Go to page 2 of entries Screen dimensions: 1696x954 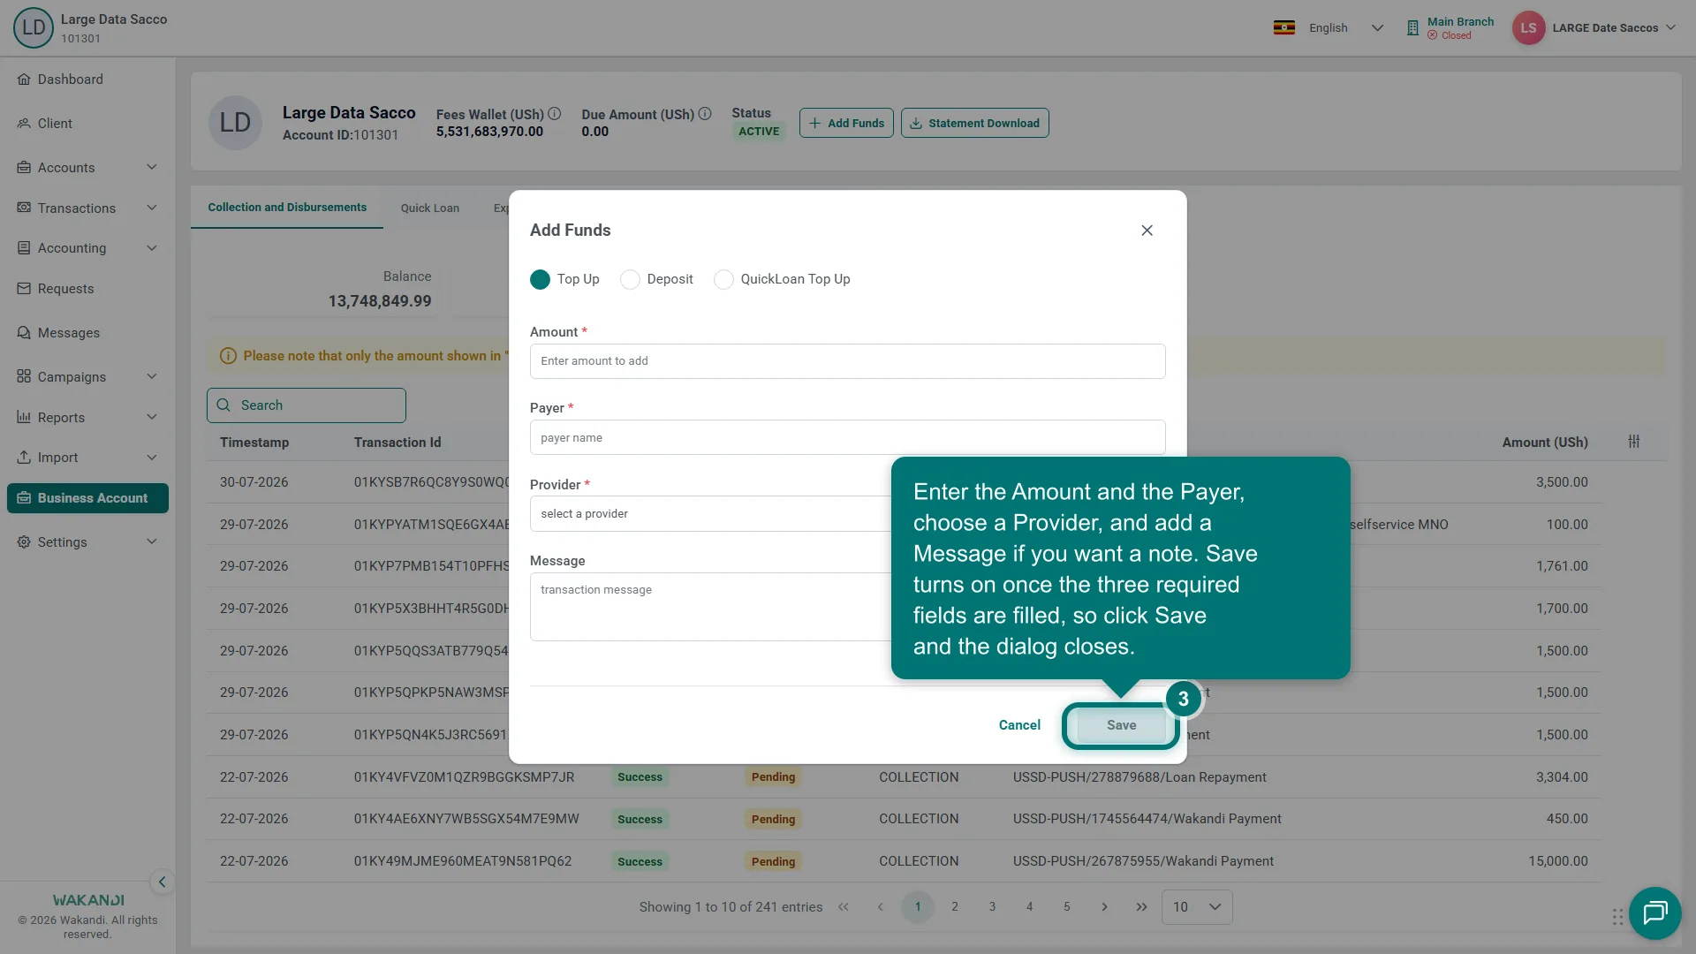(x=955, y=907)
